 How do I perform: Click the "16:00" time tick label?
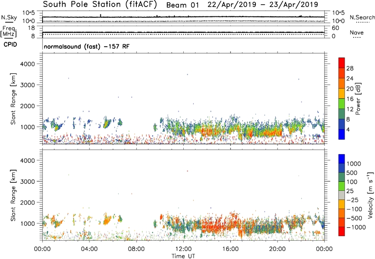pyautogui.click(x=231, y=249)
